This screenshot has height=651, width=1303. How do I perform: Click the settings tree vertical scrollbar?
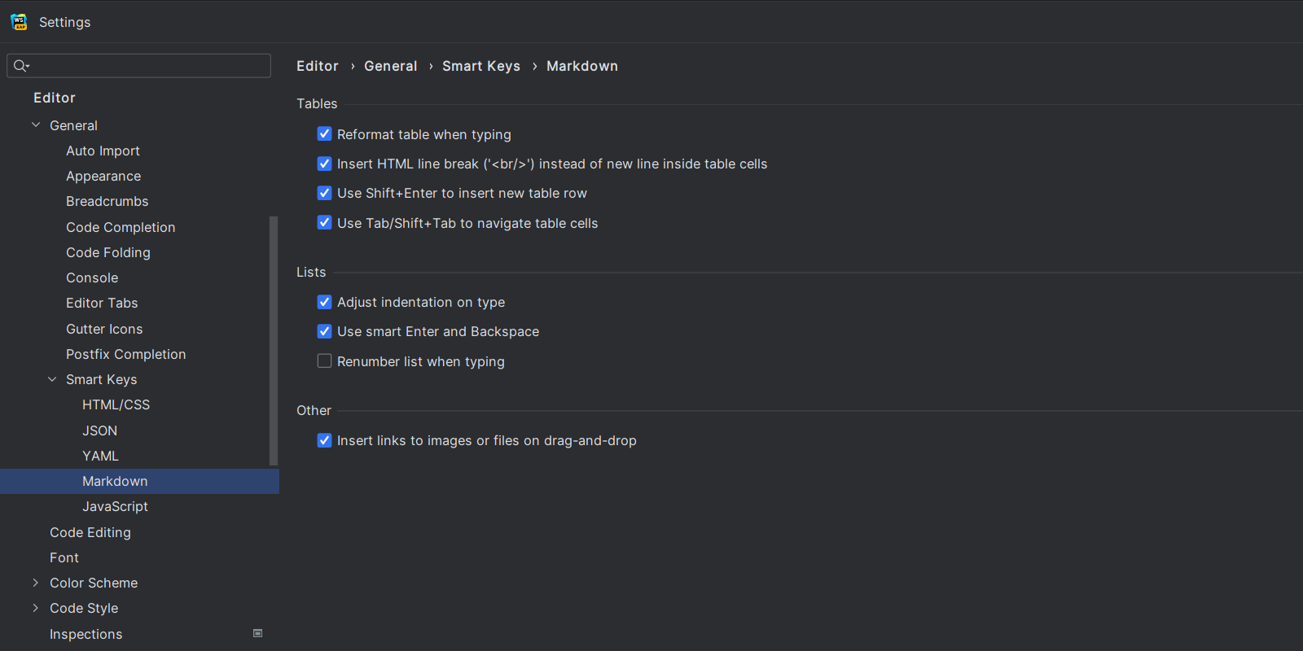click(274, 342)
